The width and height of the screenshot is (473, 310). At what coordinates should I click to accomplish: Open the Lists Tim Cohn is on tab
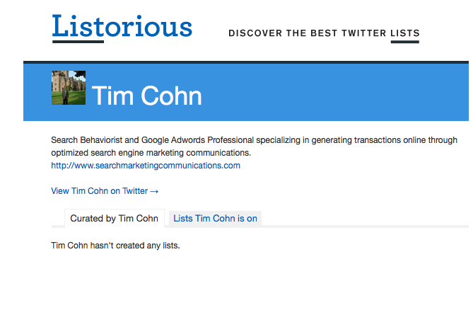click(215, 219)
